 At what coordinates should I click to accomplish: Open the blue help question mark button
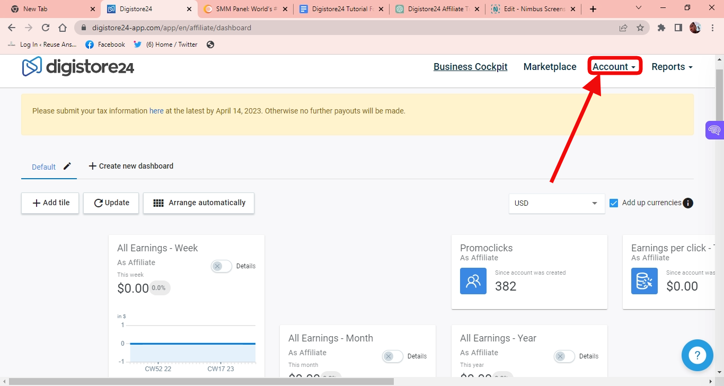697,355
